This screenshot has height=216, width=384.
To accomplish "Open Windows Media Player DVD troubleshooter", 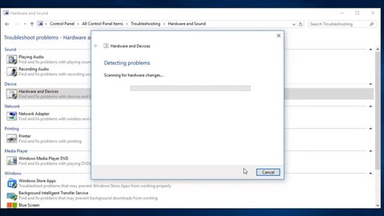I will pyautogui.click(x=43, y=158).
